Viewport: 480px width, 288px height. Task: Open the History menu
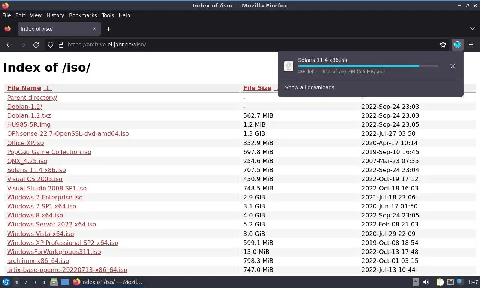[x=55, y=15]
